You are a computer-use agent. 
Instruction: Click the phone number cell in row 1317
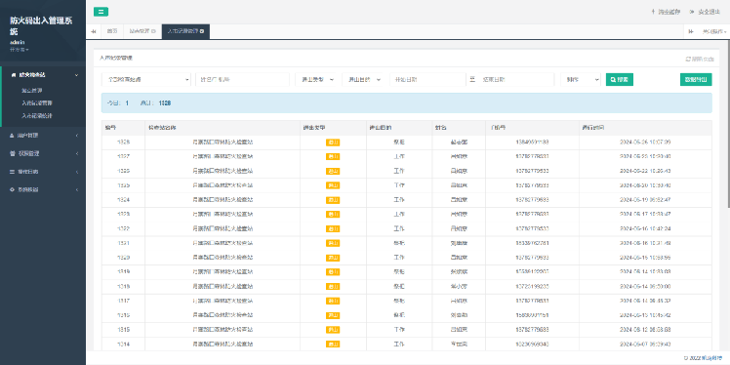click(x=532, y=301)
